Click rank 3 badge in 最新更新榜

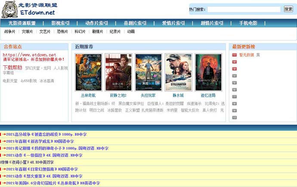click(235, 69)
